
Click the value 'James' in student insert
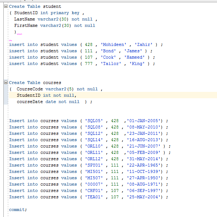(133, 51)
